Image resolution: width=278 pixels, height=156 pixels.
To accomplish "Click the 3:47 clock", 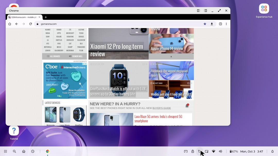I will point(260,151).
